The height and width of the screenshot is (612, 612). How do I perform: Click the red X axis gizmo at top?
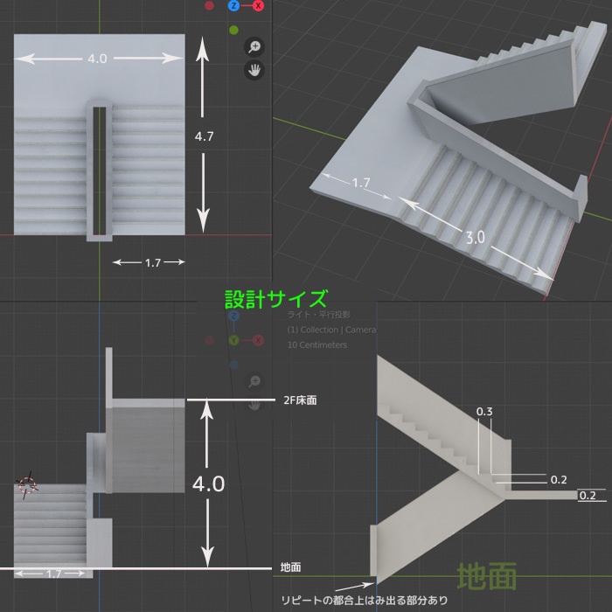pyautogui.click(x=258, y=5)
